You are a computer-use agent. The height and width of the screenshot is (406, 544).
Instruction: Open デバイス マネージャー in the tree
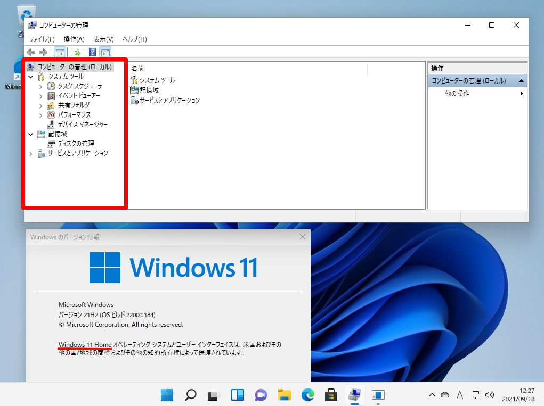83,125
